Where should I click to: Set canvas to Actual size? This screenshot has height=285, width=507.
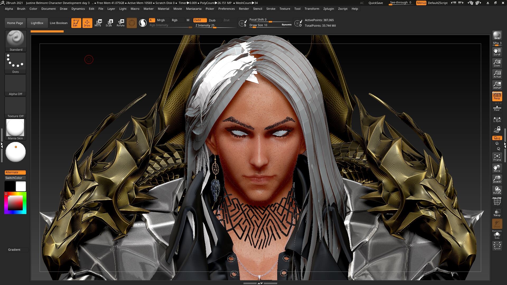[x=497, y=74]
